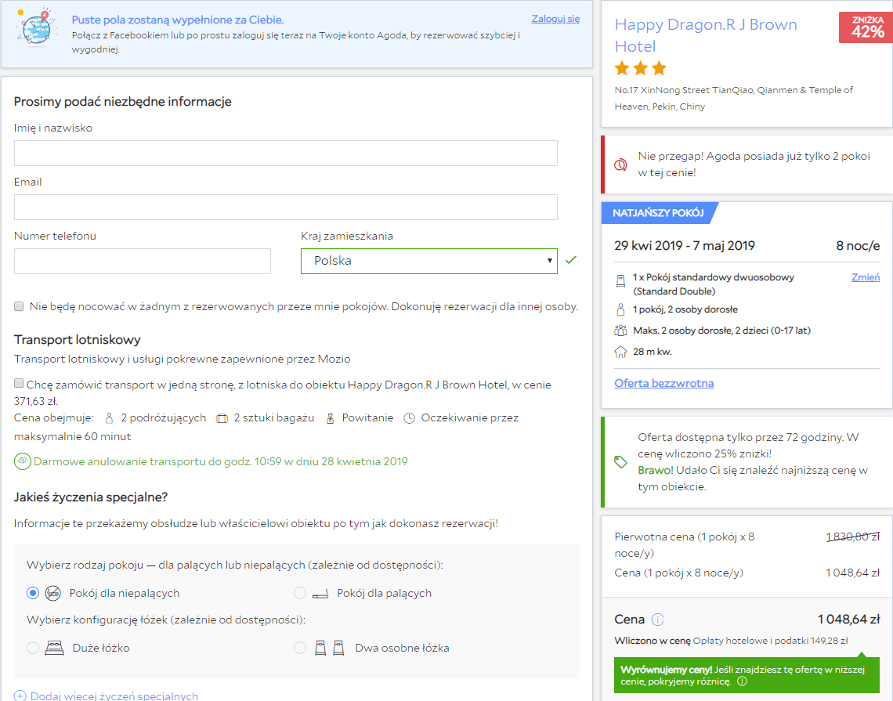The width and height of the screenshot is (893, 701).
Task: Select Pokój dla palących radio button
Action: click(x=299, y=594)
